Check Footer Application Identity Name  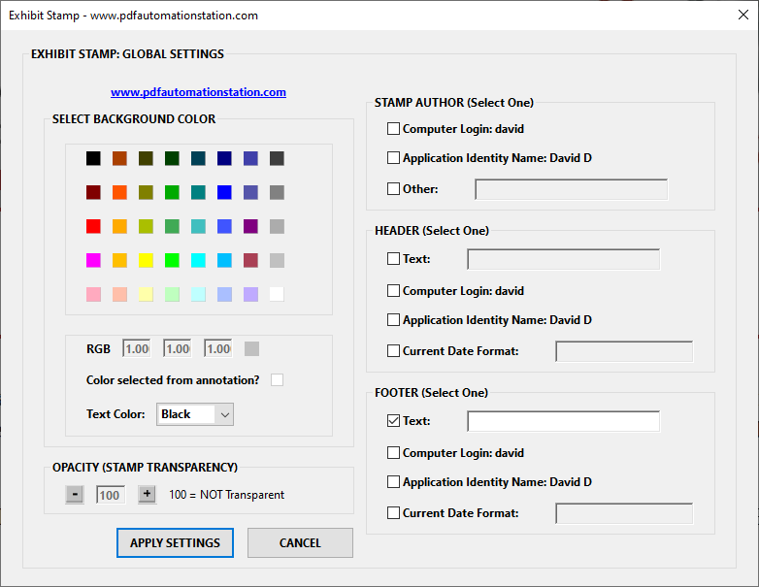pyautogui.click(x=393, y=482)
